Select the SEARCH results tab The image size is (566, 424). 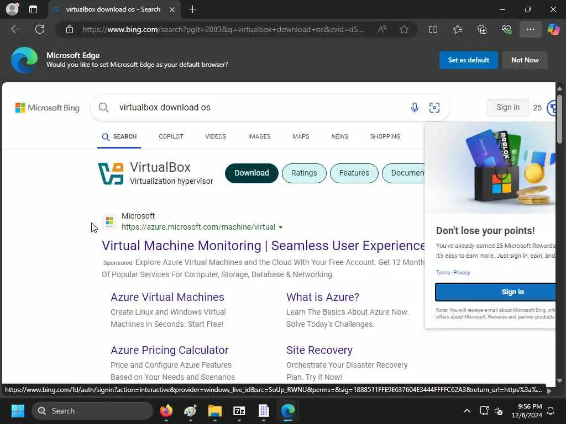pos(119,137)
